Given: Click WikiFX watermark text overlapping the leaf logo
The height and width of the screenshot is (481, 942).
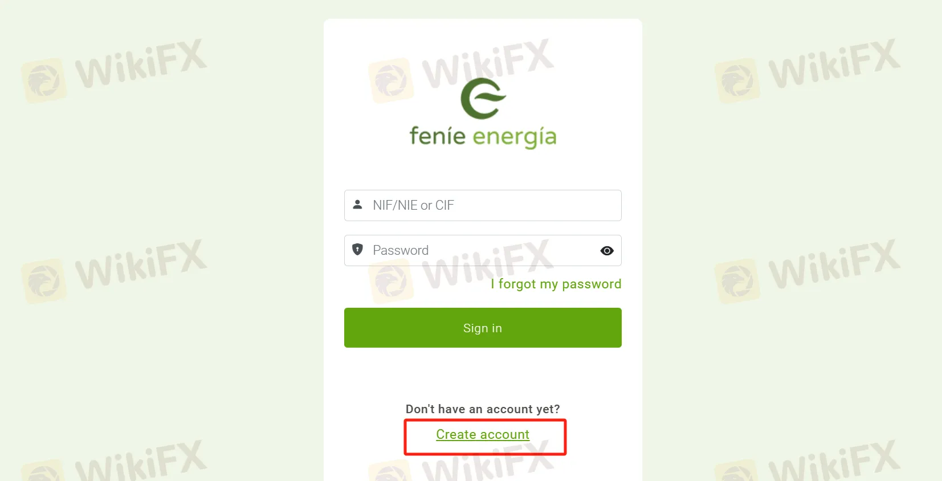Looking at the screenshot, I should 488,63.
